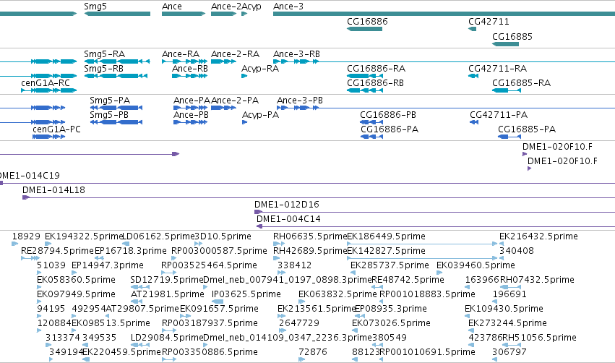The width and height of the screenshot is (615, 363).
Task: Select clone DME1-004C14
Action: [x=288, y=219]
